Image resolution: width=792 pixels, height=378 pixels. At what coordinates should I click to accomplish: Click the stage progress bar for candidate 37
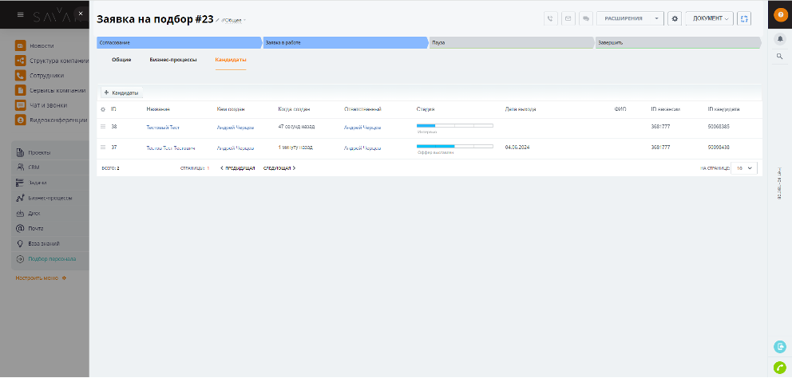(454, 146)
